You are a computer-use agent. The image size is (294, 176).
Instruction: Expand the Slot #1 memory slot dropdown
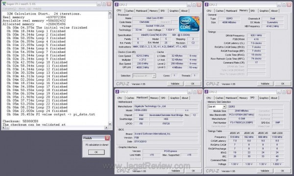point(224,107)
